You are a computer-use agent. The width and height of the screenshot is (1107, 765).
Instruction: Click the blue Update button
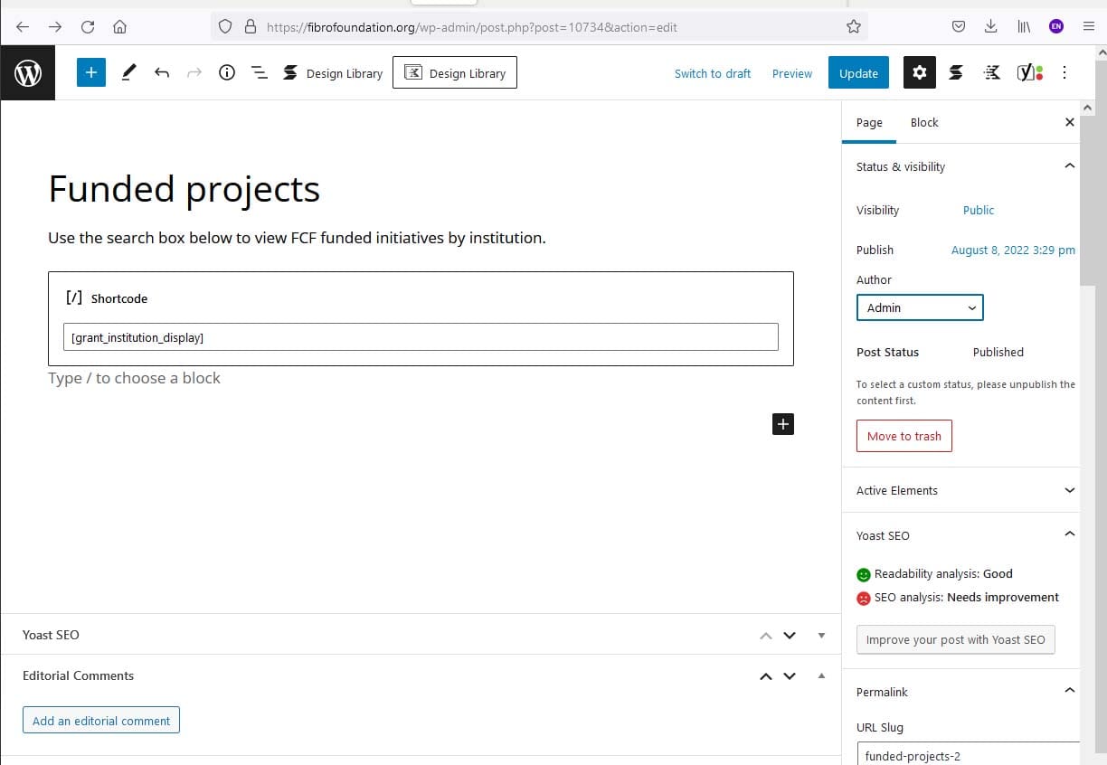click(x=858, y=73)
